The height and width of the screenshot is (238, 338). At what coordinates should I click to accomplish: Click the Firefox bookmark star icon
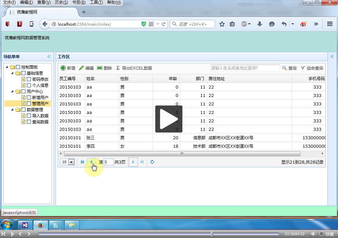[222, 24]
